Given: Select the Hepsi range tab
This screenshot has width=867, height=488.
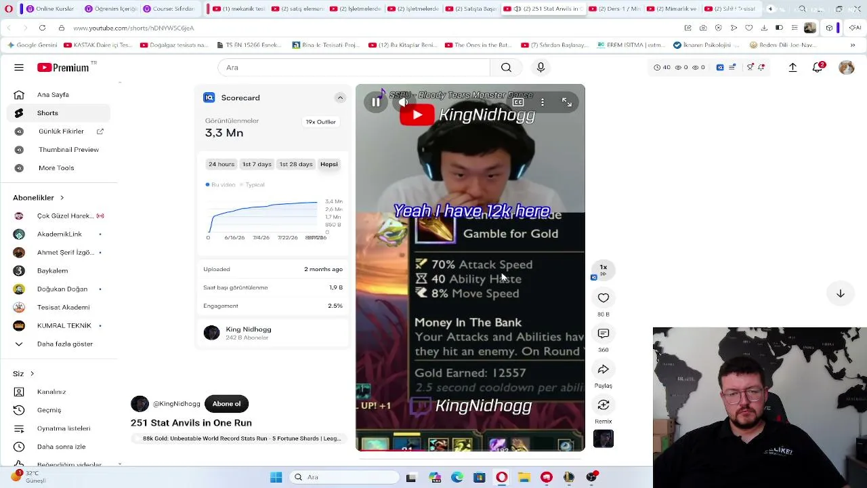Looking at the screenshot, I should coord(329,164).
